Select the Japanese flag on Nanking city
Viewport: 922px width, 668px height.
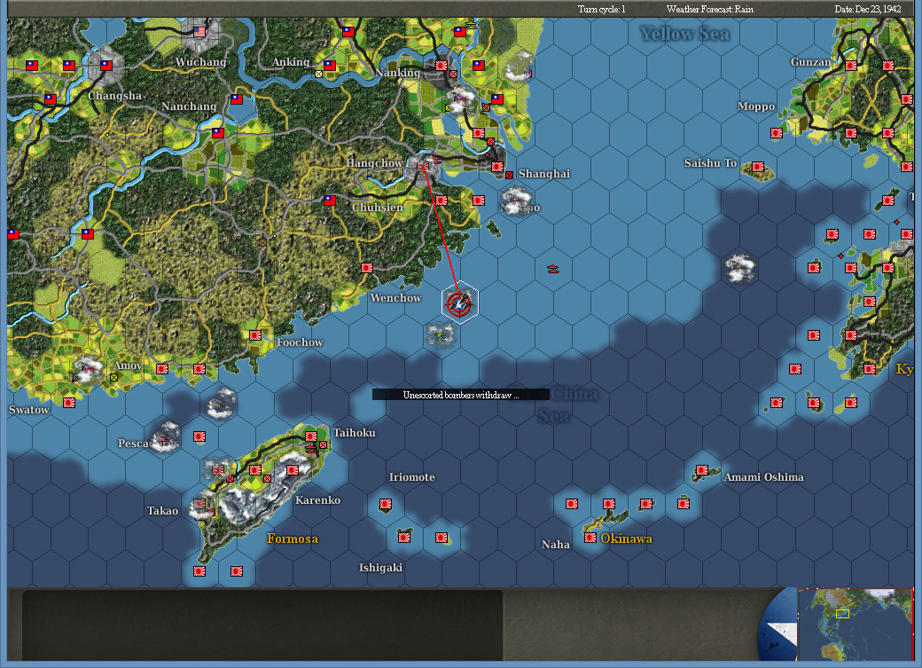pos(441,66)
